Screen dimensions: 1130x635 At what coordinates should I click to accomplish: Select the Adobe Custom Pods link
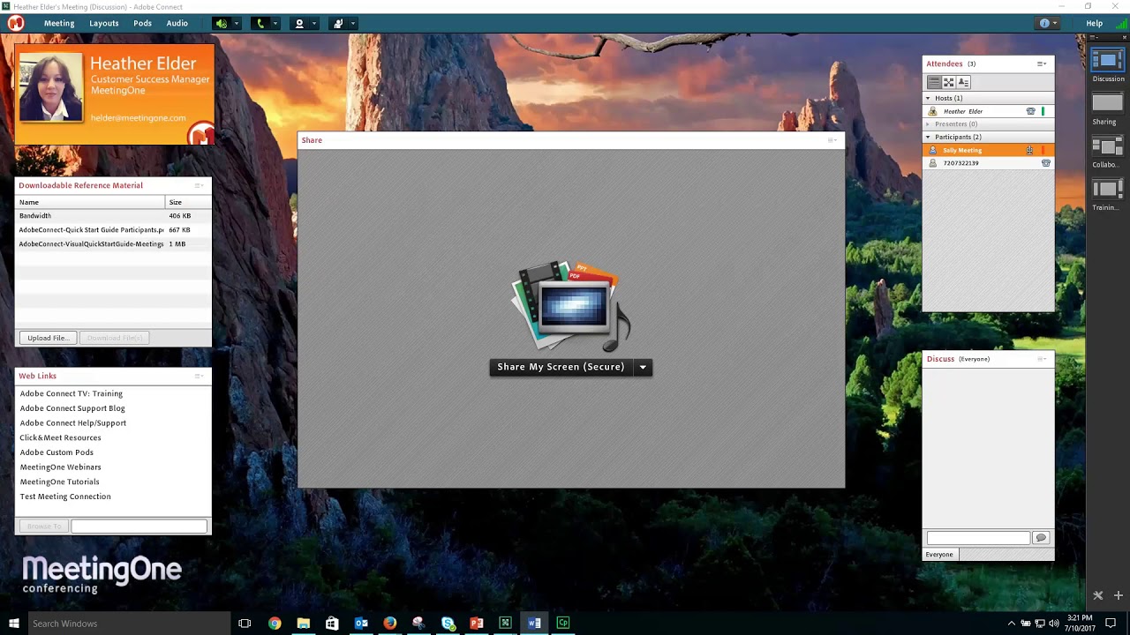(56, 452)
